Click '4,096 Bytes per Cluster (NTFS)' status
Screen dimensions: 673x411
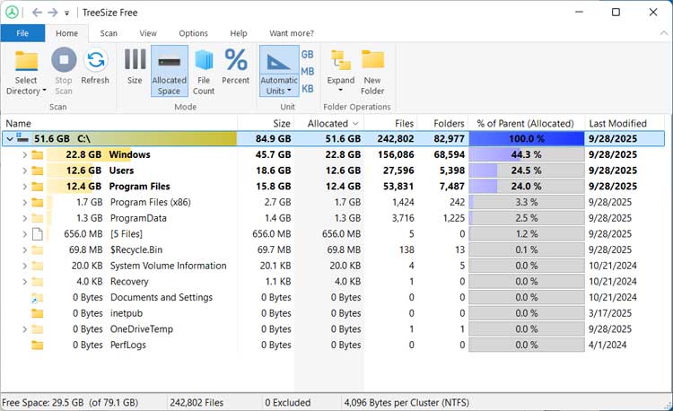coord(406,403)
